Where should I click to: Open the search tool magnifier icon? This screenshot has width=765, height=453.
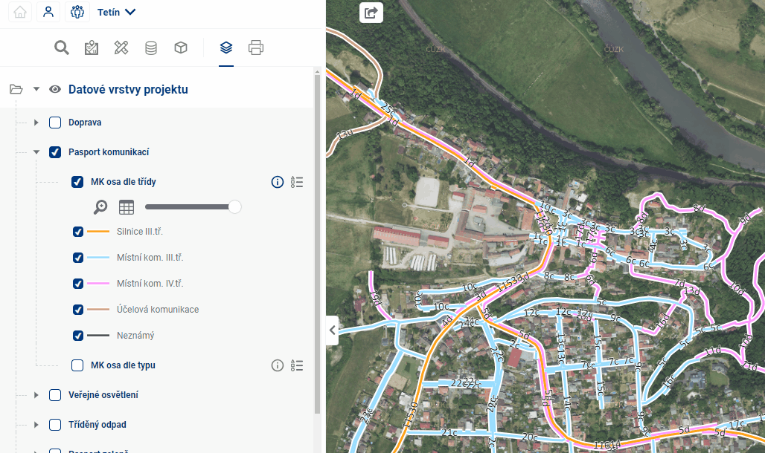(62, 48)
